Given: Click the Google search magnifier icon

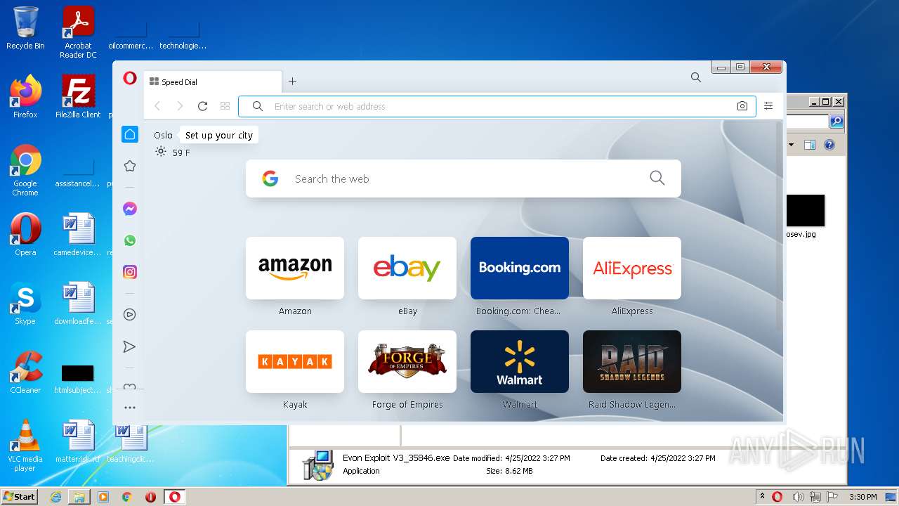Looking at the screenshot, I should coord(657,179).
